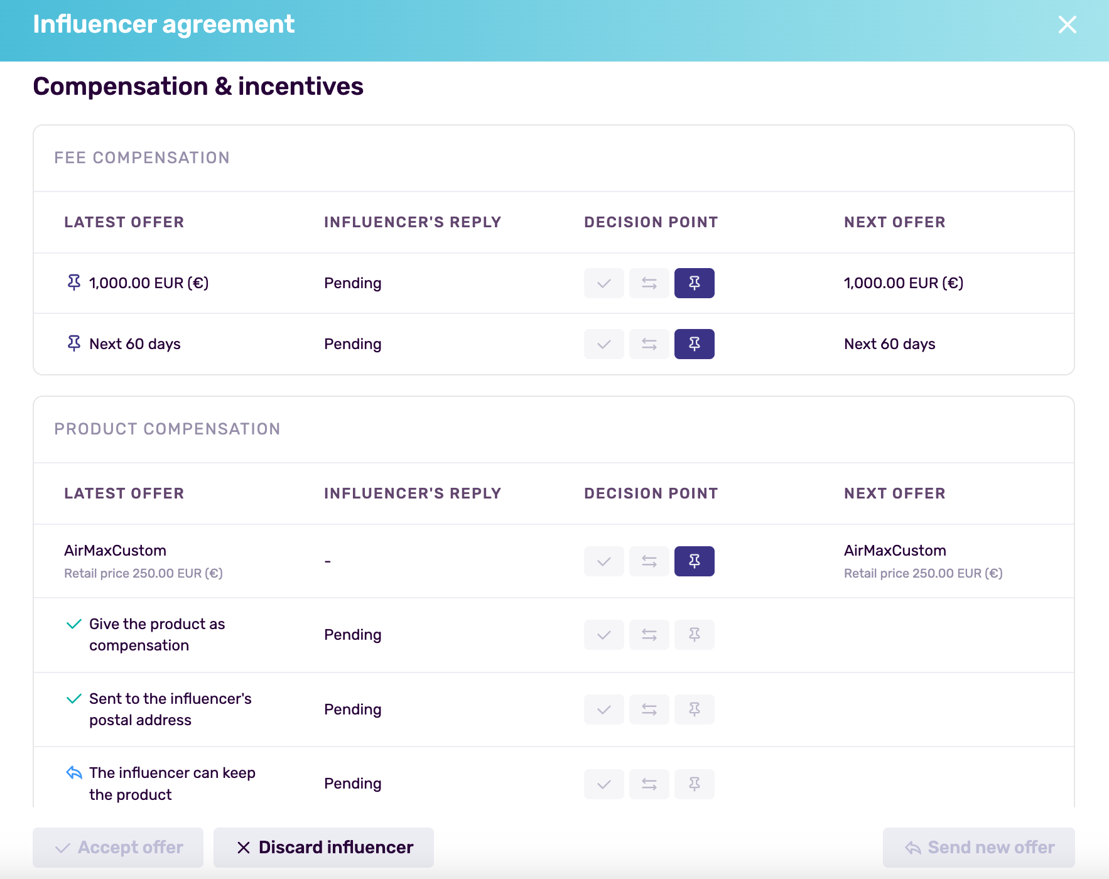Accept 'Give the product as compensation' checkmark

[603, 635]
